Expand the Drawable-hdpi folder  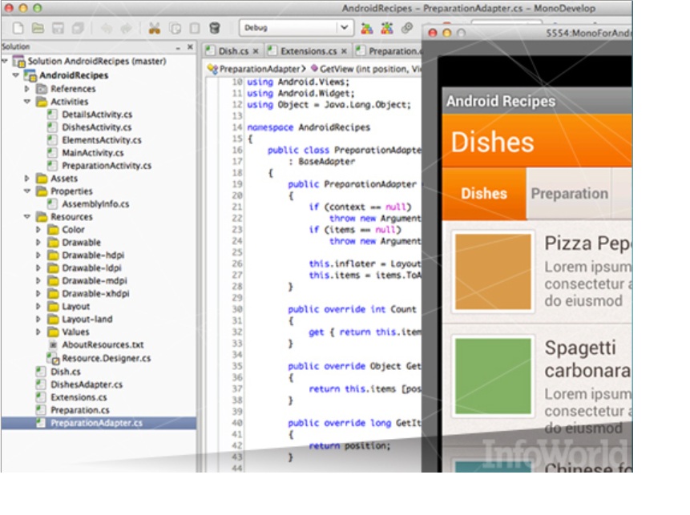38,255
